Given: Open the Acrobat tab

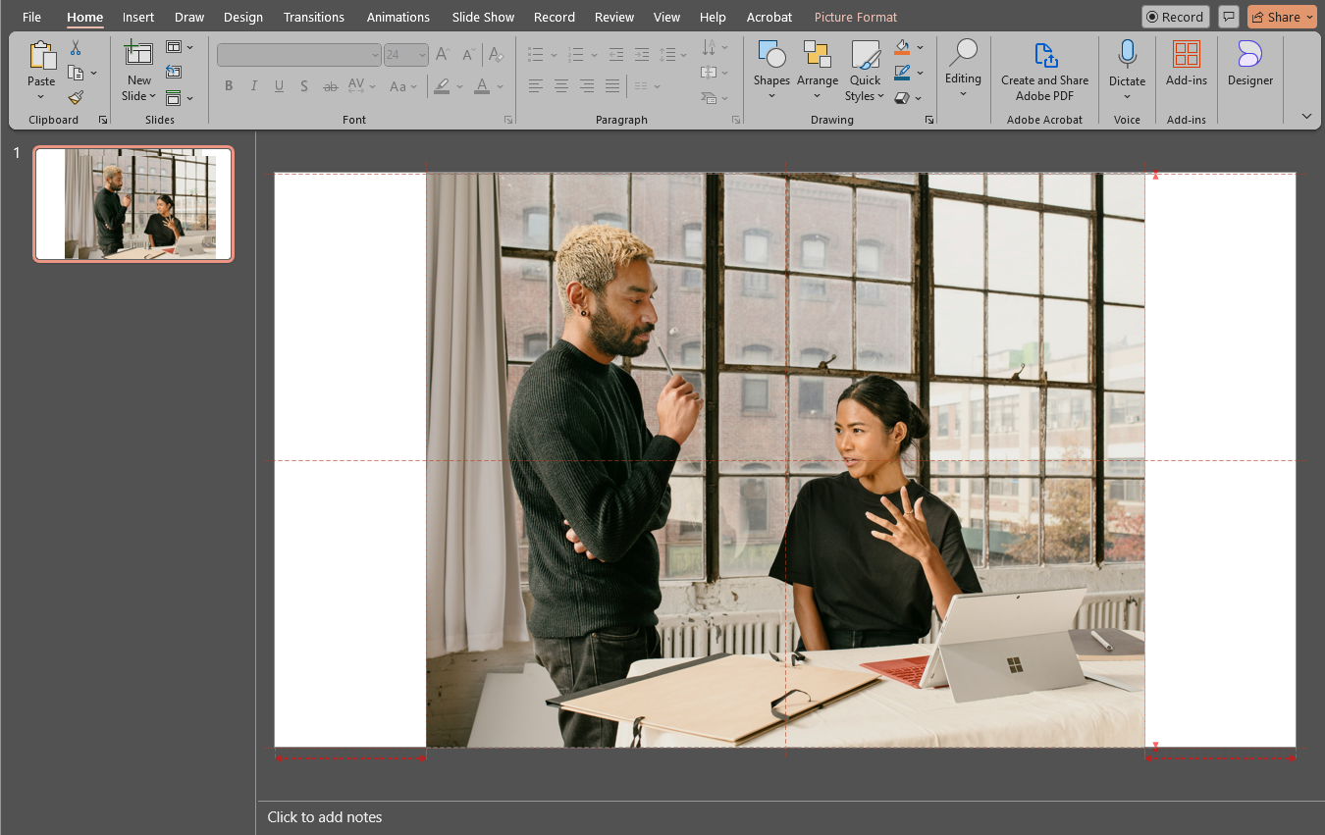Looking at the screenshot, I should 769,17.
